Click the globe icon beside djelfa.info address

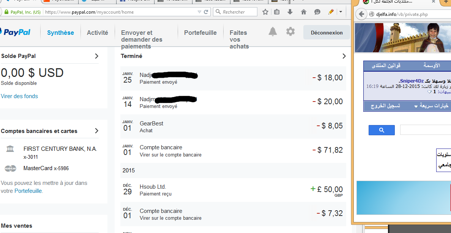pyautogui.click(x=372, y=14)
